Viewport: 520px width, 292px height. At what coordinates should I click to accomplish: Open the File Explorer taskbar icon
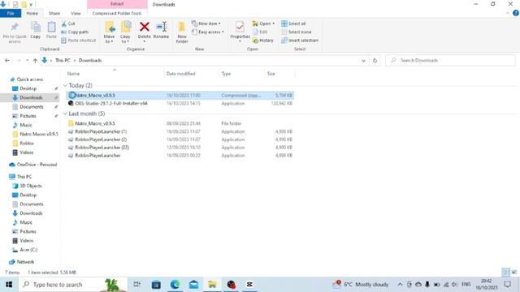tap(212, 285)
